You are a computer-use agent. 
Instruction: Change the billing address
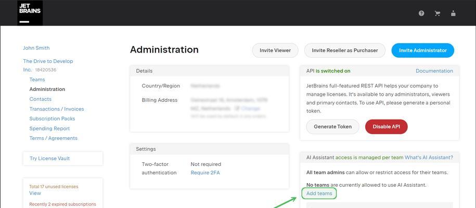[x=250, y=108]
